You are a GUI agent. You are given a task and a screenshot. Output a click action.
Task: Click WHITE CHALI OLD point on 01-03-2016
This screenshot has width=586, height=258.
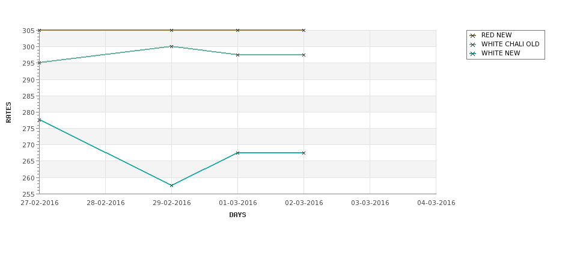(x=237, y=55)
